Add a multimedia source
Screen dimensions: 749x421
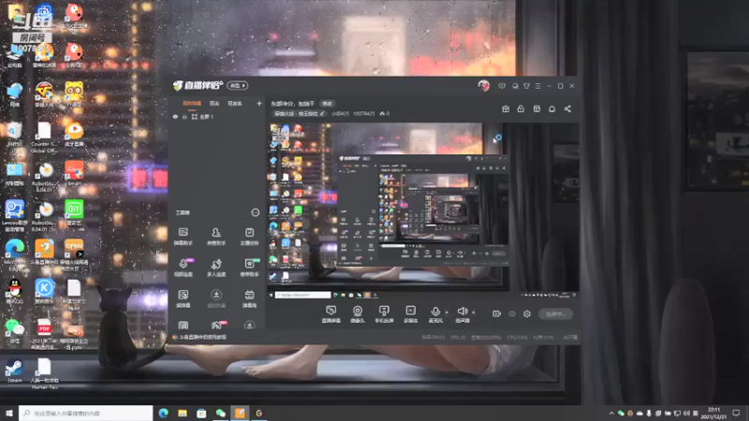click(x=410, y=314)
